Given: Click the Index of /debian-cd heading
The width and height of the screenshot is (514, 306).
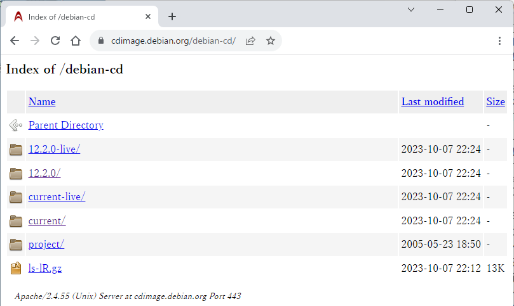Looking at the screenshot, I should (x=65, y=69).
